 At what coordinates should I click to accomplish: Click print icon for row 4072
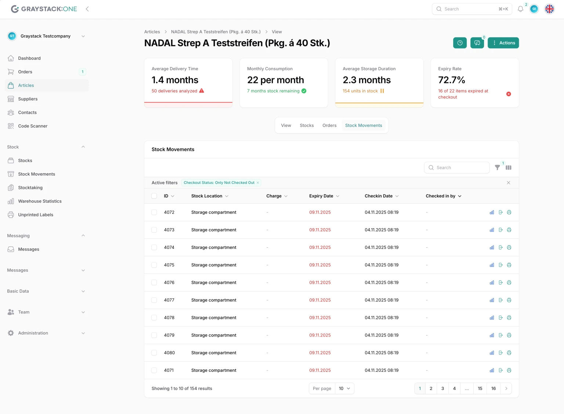point(509,213)
